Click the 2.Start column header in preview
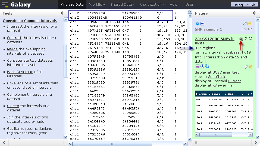 tap(214, 94)
